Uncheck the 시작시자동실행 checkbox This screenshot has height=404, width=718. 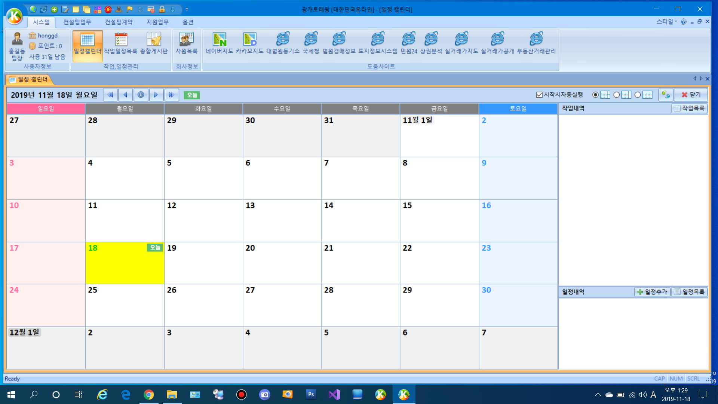(539, 95)
